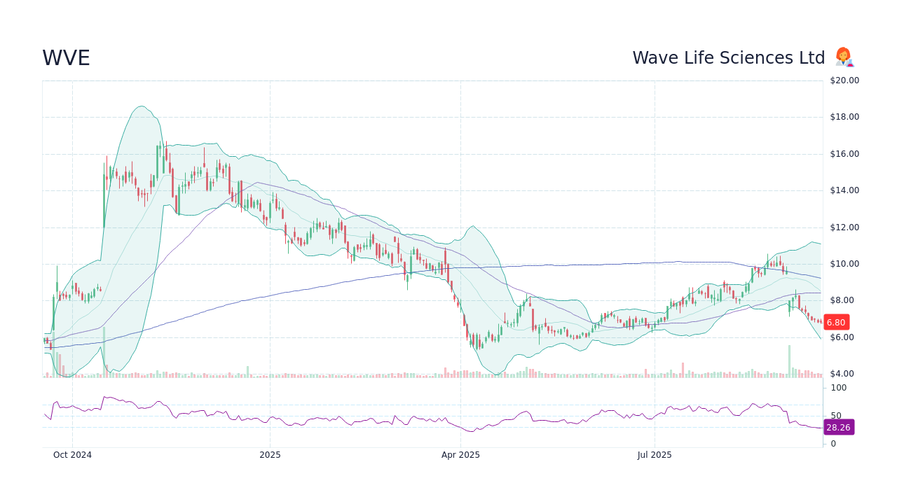Select the Apr 2025 date label
The width and height of the screenshot is (897, 504).
pyautogui.click(x=461, y=454)
